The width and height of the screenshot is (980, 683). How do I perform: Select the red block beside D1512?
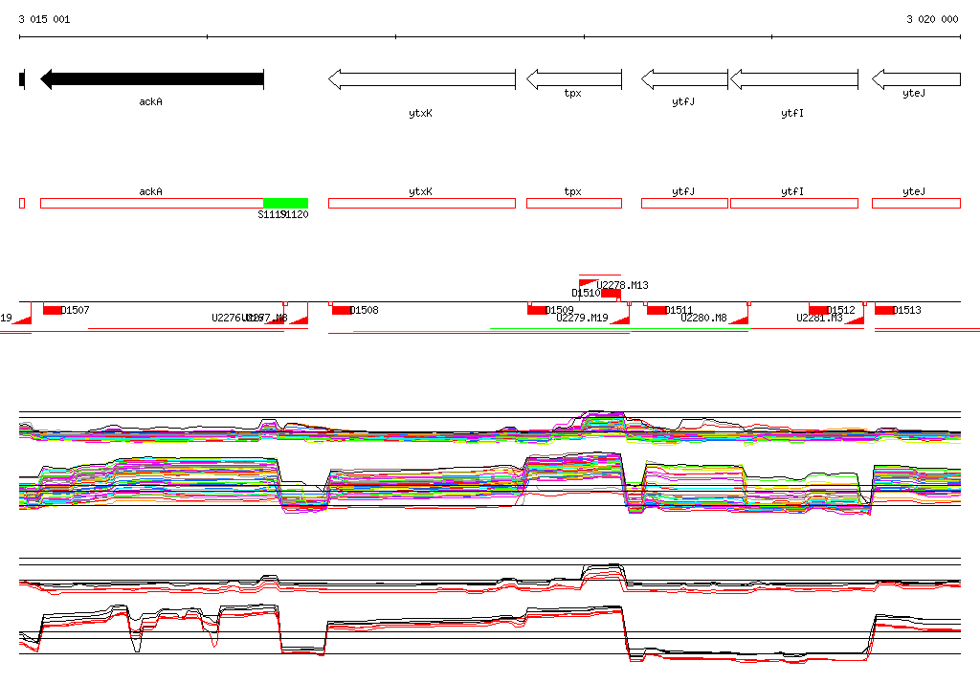point(818,310)
